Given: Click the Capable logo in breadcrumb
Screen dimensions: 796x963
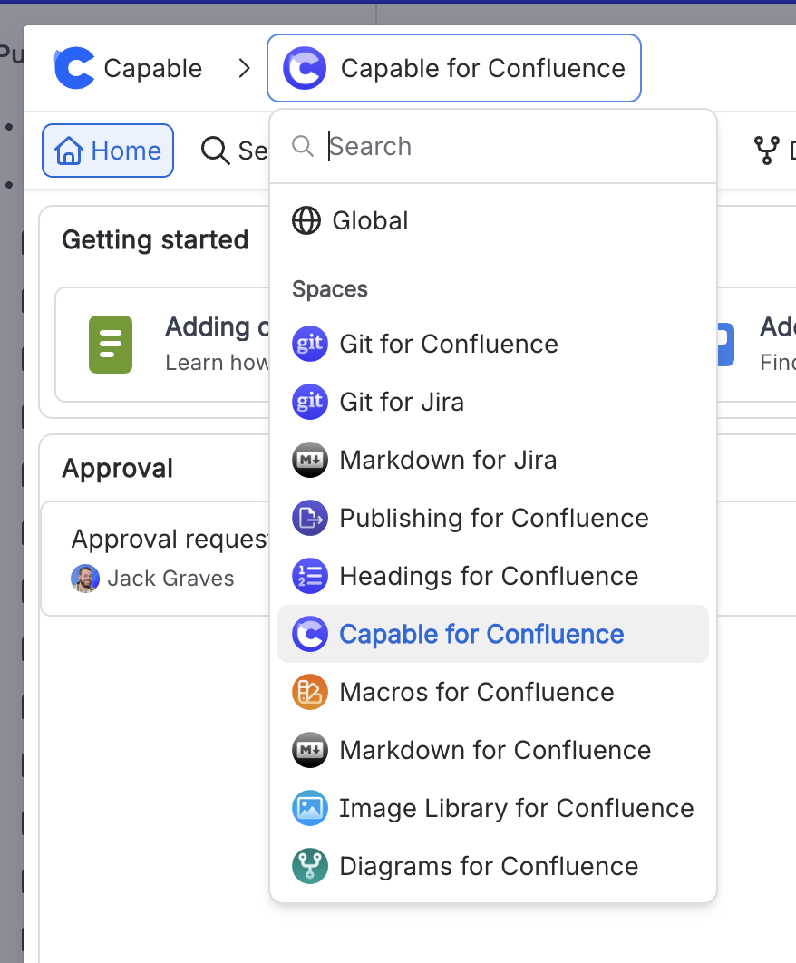Looking at the screenshot, I should (74, 69).
